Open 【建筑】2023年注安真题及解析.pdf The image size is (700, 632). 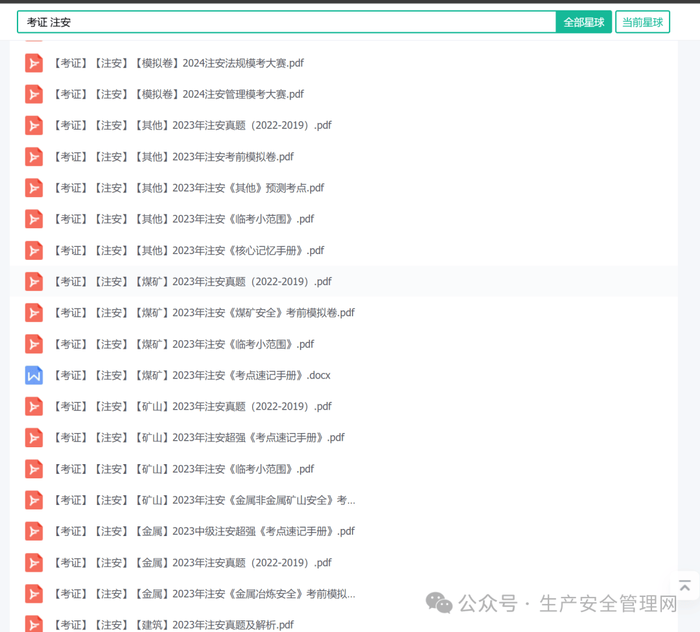pyautogui.click(x=173, y=625)
